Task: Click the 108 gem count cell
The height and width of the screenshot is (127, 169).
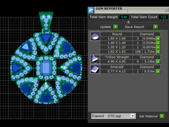Action: point(138,52)
